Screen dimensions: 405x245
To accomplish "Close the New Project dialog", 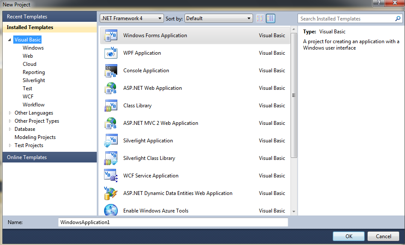I will pyautogui.click(x=395, y=3).
